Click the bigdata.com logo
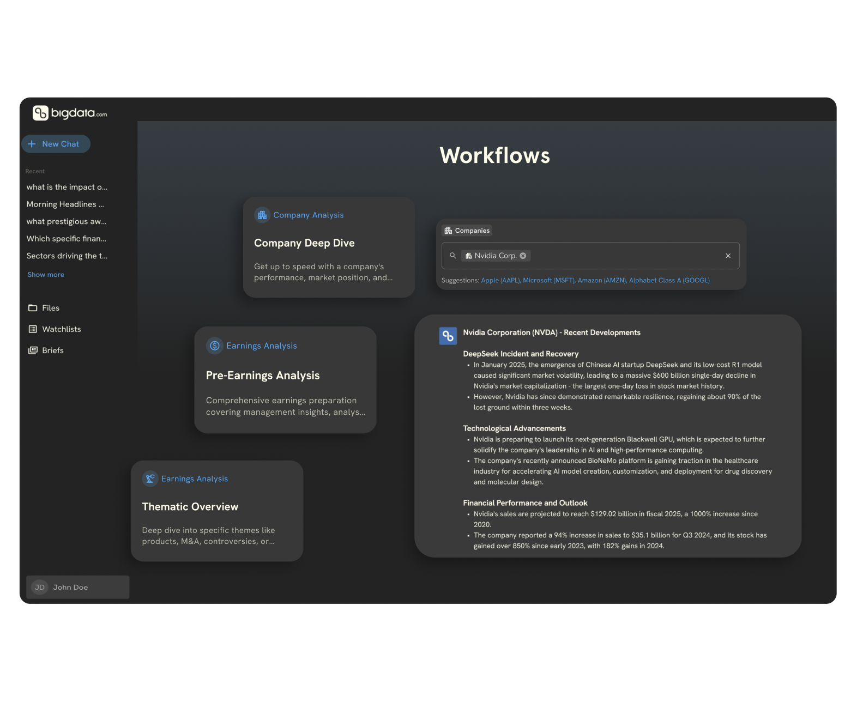Screen dimensions: 857x702 click(x=70, y=113)
